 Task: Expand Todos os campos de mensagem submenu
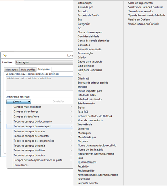(x=40, y=126)
